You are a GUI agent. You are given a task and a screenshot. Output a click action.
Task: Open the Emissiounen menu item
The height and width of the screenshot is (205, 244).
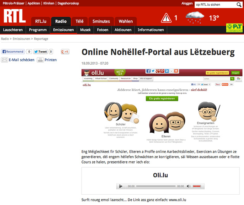(x=63, y=30)
